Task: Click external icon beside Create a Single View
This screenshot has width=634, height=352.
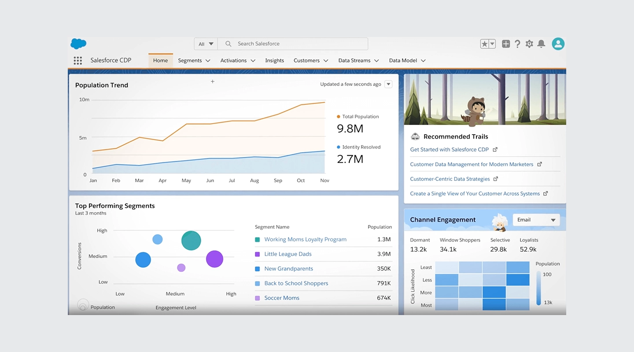Action: (x=546, y=193)
